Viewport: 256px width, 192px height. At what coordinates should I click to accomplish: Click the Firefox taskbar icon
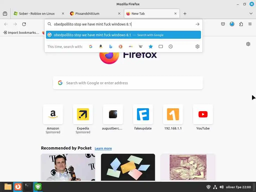pos(18,187)
